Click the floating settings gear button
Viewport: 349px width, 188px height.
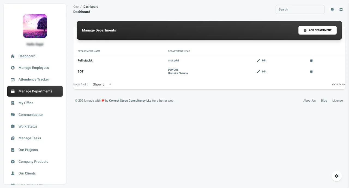pyautogui.click(x=336, y=176)
